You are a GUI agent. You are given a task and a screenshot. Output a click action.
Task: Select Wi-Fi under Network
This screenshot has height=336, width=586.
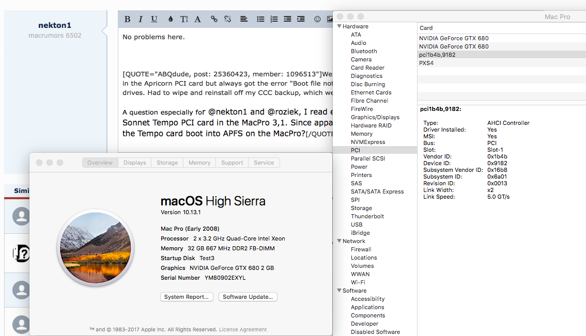click(x=358, y=282)
